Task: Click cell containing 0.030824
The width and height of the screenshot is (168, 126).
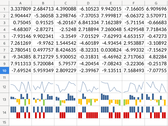Action: (x=111, y=50)
